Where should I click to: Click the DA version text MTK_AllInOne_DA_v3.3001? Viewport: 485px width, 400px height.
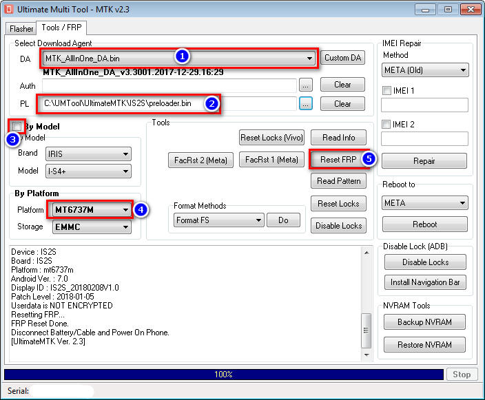pyautogui.click(x=133, y=72)
